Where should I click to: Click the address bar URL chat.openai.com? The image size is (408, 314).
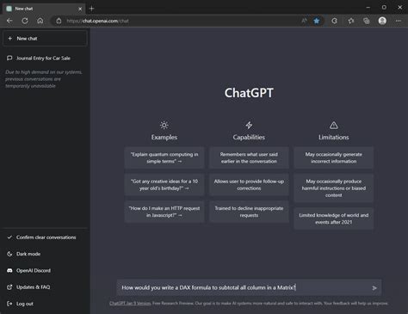[x=97, y=21]
